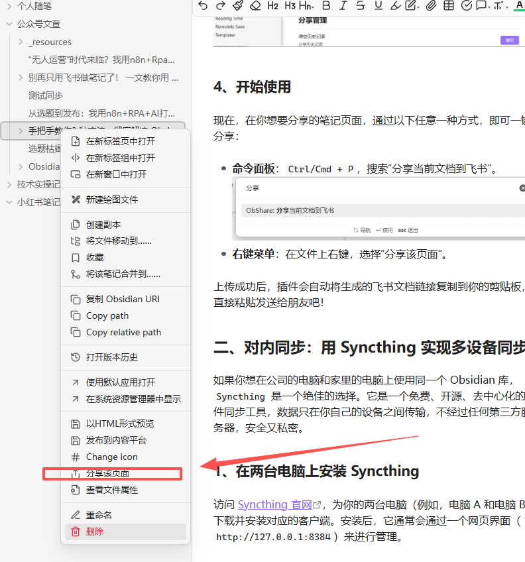Apply H3 heading from the toolbar
525x562 pixels.
290,6
